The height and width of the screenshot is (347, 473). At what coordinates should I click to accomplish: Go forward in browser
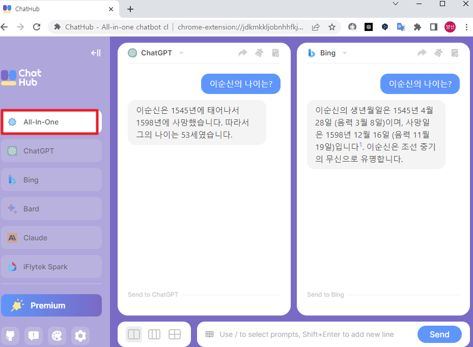(x=20, y=27)
